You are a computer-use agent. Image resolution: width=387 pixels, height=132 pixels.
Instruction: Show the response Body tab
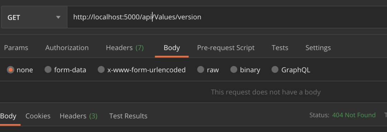(8, 116)
